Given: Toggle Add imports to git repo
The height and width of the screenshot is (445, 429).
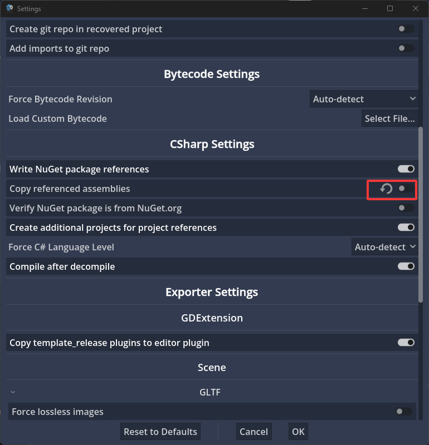Looking at the screenshot, I should point(406,48).
